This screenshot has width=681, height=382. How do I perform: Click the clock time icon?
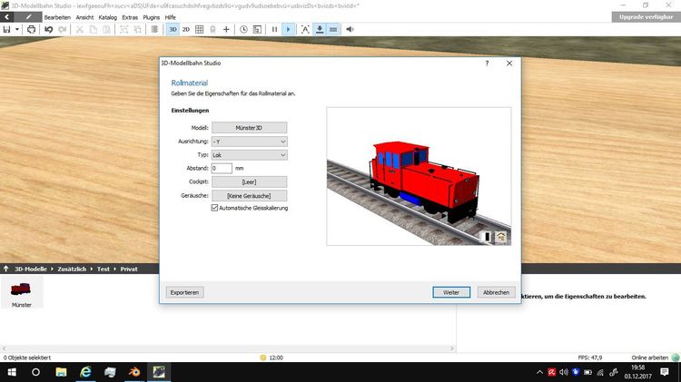243,29
